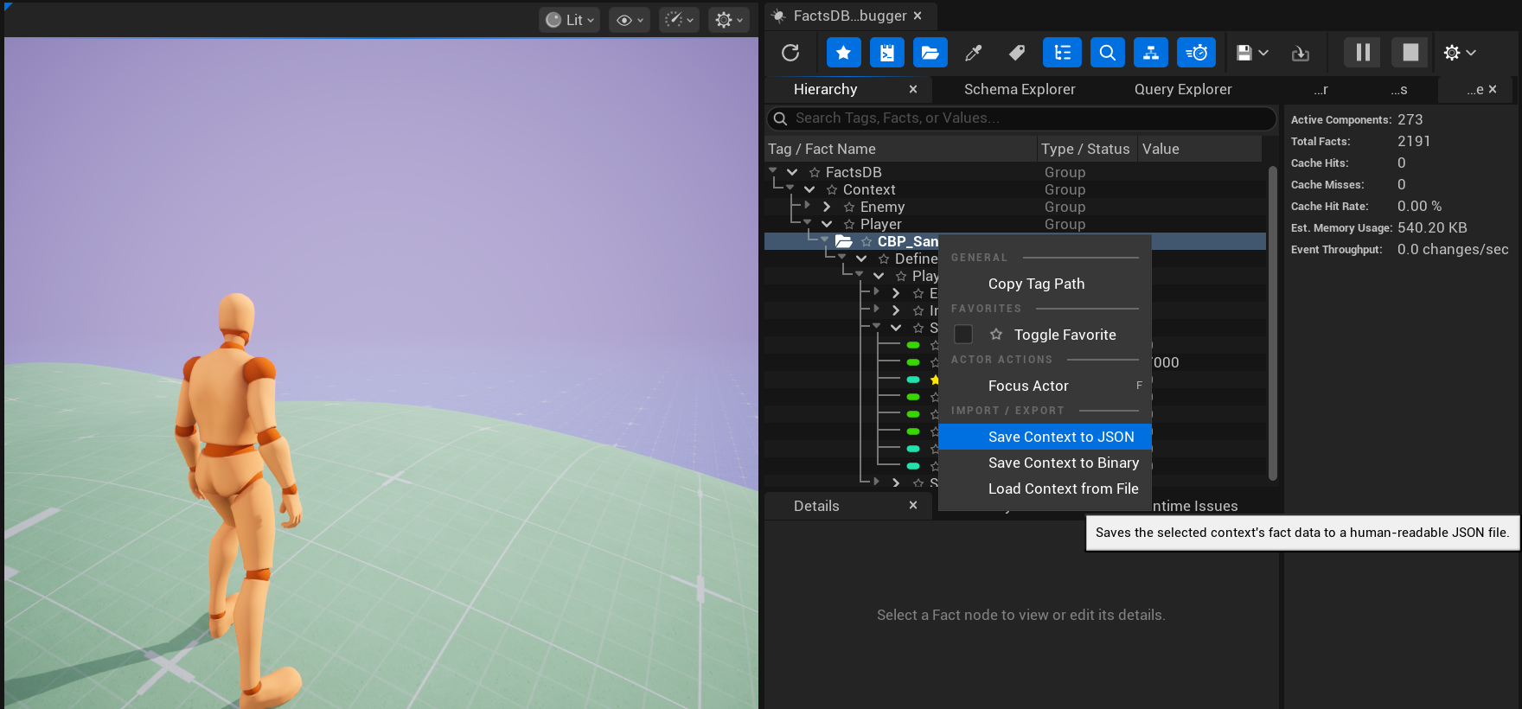Open the viewport Show eye dropdown
The width and height of the screenshot is (1522, 709).
coord(630,20)
